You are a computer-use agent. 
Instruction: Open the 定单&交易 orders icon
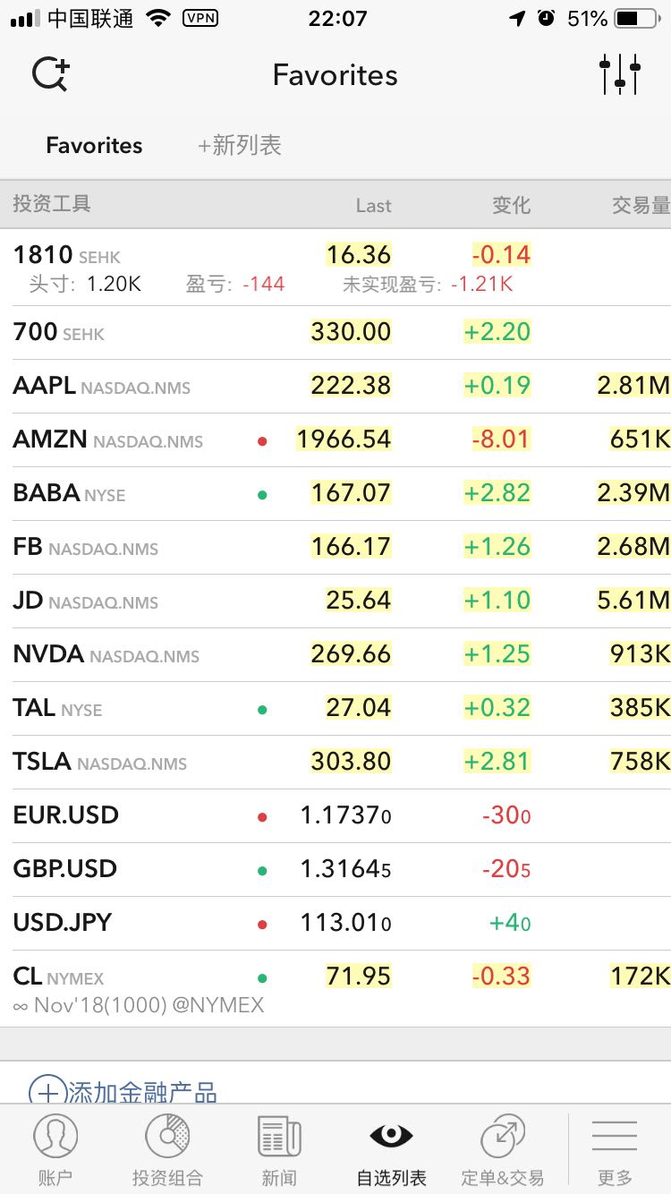point(503,1137)
